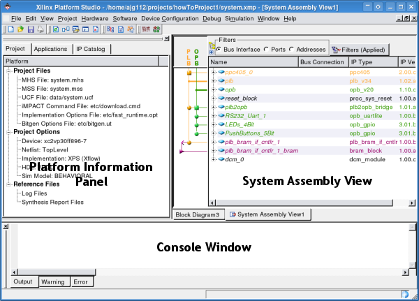The image size is (419, 301).
Task: Switch to the IP Catalog tab
Action: 91,49
